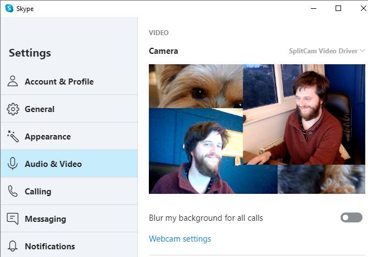Viewport: 368px width, 257px height.
Task: Go to the Calling settings section
Action: pos(38,192)
